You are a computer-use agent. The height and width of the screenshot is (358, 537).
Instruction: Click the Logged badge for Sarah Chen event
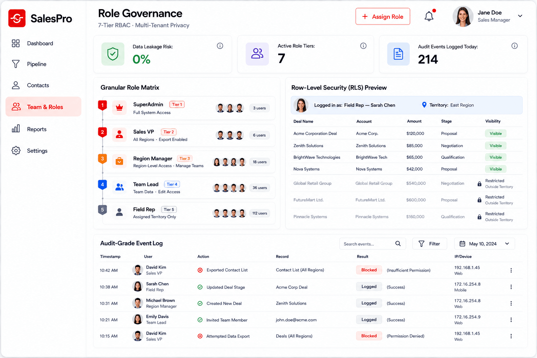369,287
